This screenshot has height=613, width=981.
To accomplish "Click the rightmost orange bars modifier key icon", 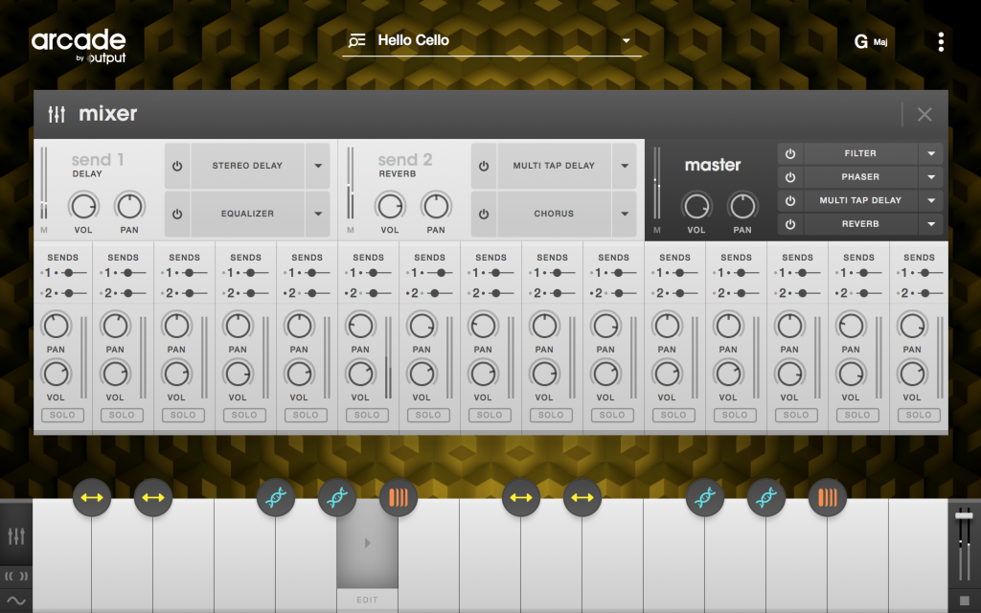I will [x=828, y=498].
